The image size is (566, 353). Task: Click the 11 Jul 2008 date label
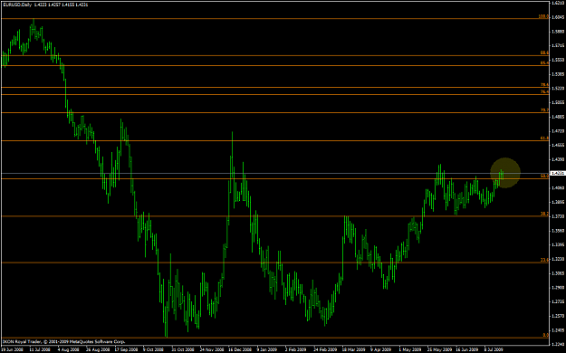pyautogui.click(x=40, y=349)
